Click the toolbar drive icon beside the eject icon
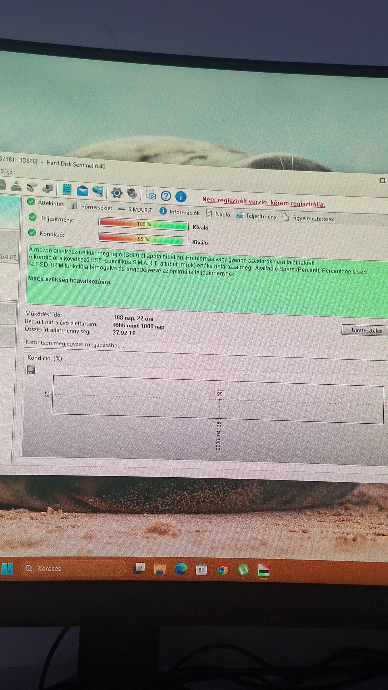The image size is (388, 690). coord(32,187)
